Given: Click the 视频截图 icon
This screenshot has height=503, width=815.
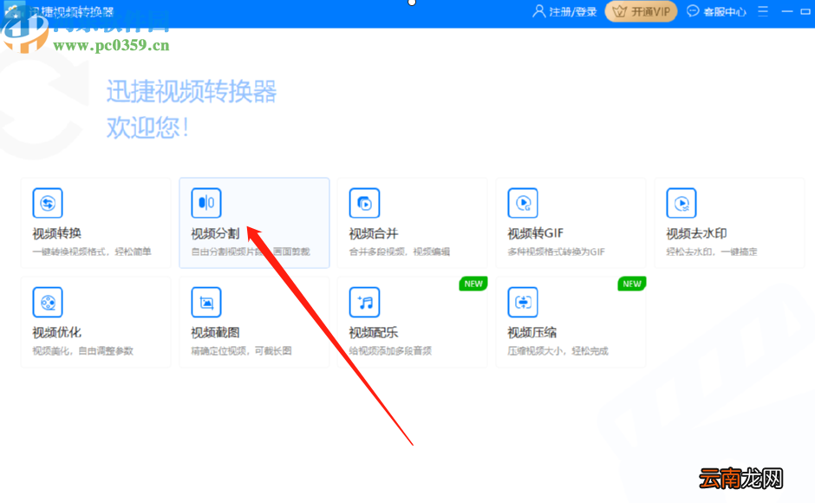Looking at the screenshot, I should click(x=206, y=302).
